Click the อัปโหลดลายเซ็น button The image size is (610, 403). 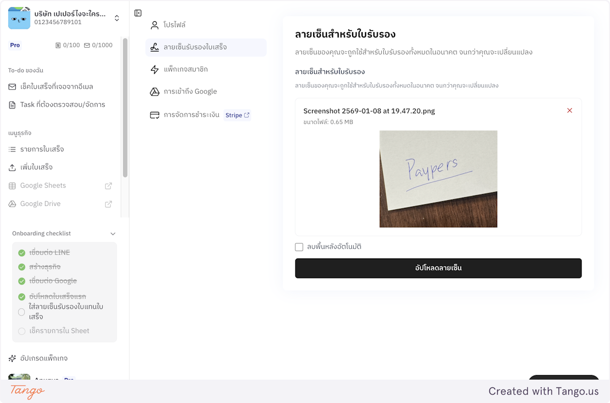pos(438,268)
